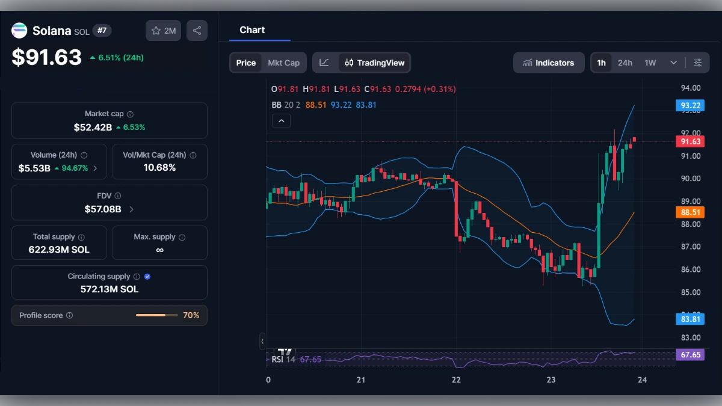The width and height of the screenshot is (722, 406).
Task: Switch chart to Mkt Cap mode
Action: (284, 62)
